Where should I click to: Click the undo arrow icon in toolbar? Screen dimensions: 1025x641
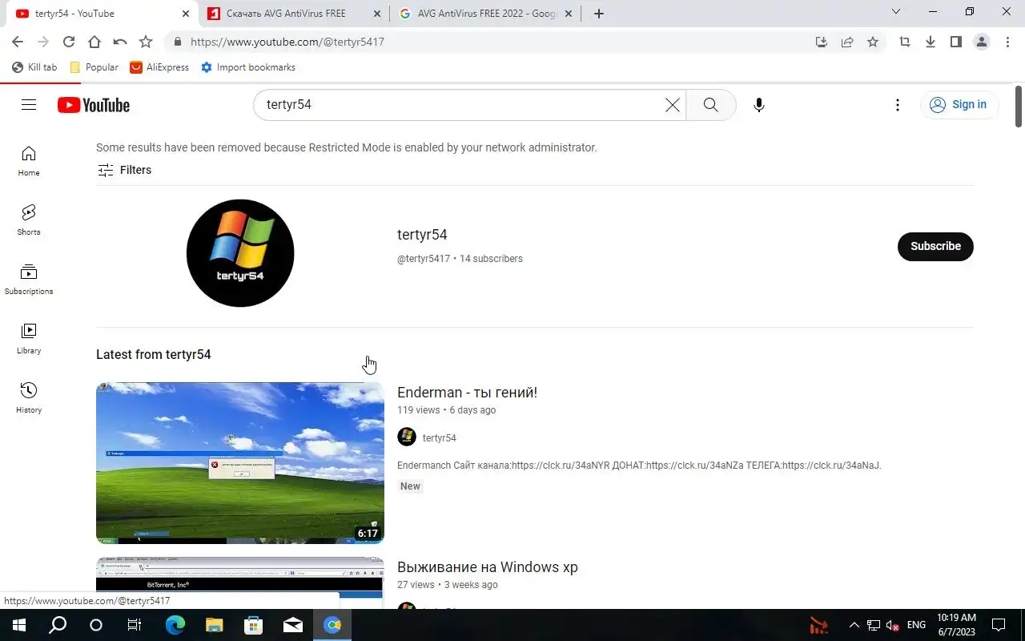coord(120,42)
